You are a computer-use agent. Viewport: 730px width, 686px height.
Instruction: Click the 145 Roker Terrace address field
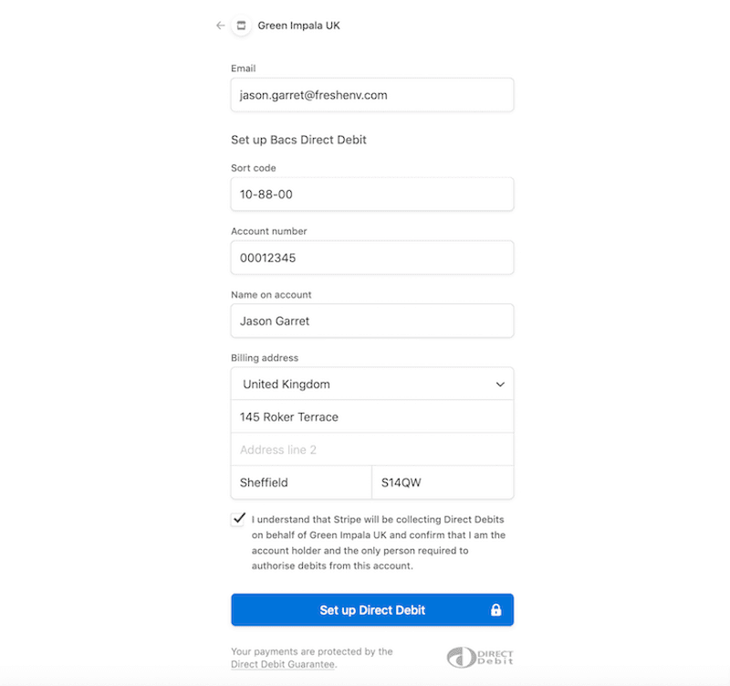tap(372, 417)
